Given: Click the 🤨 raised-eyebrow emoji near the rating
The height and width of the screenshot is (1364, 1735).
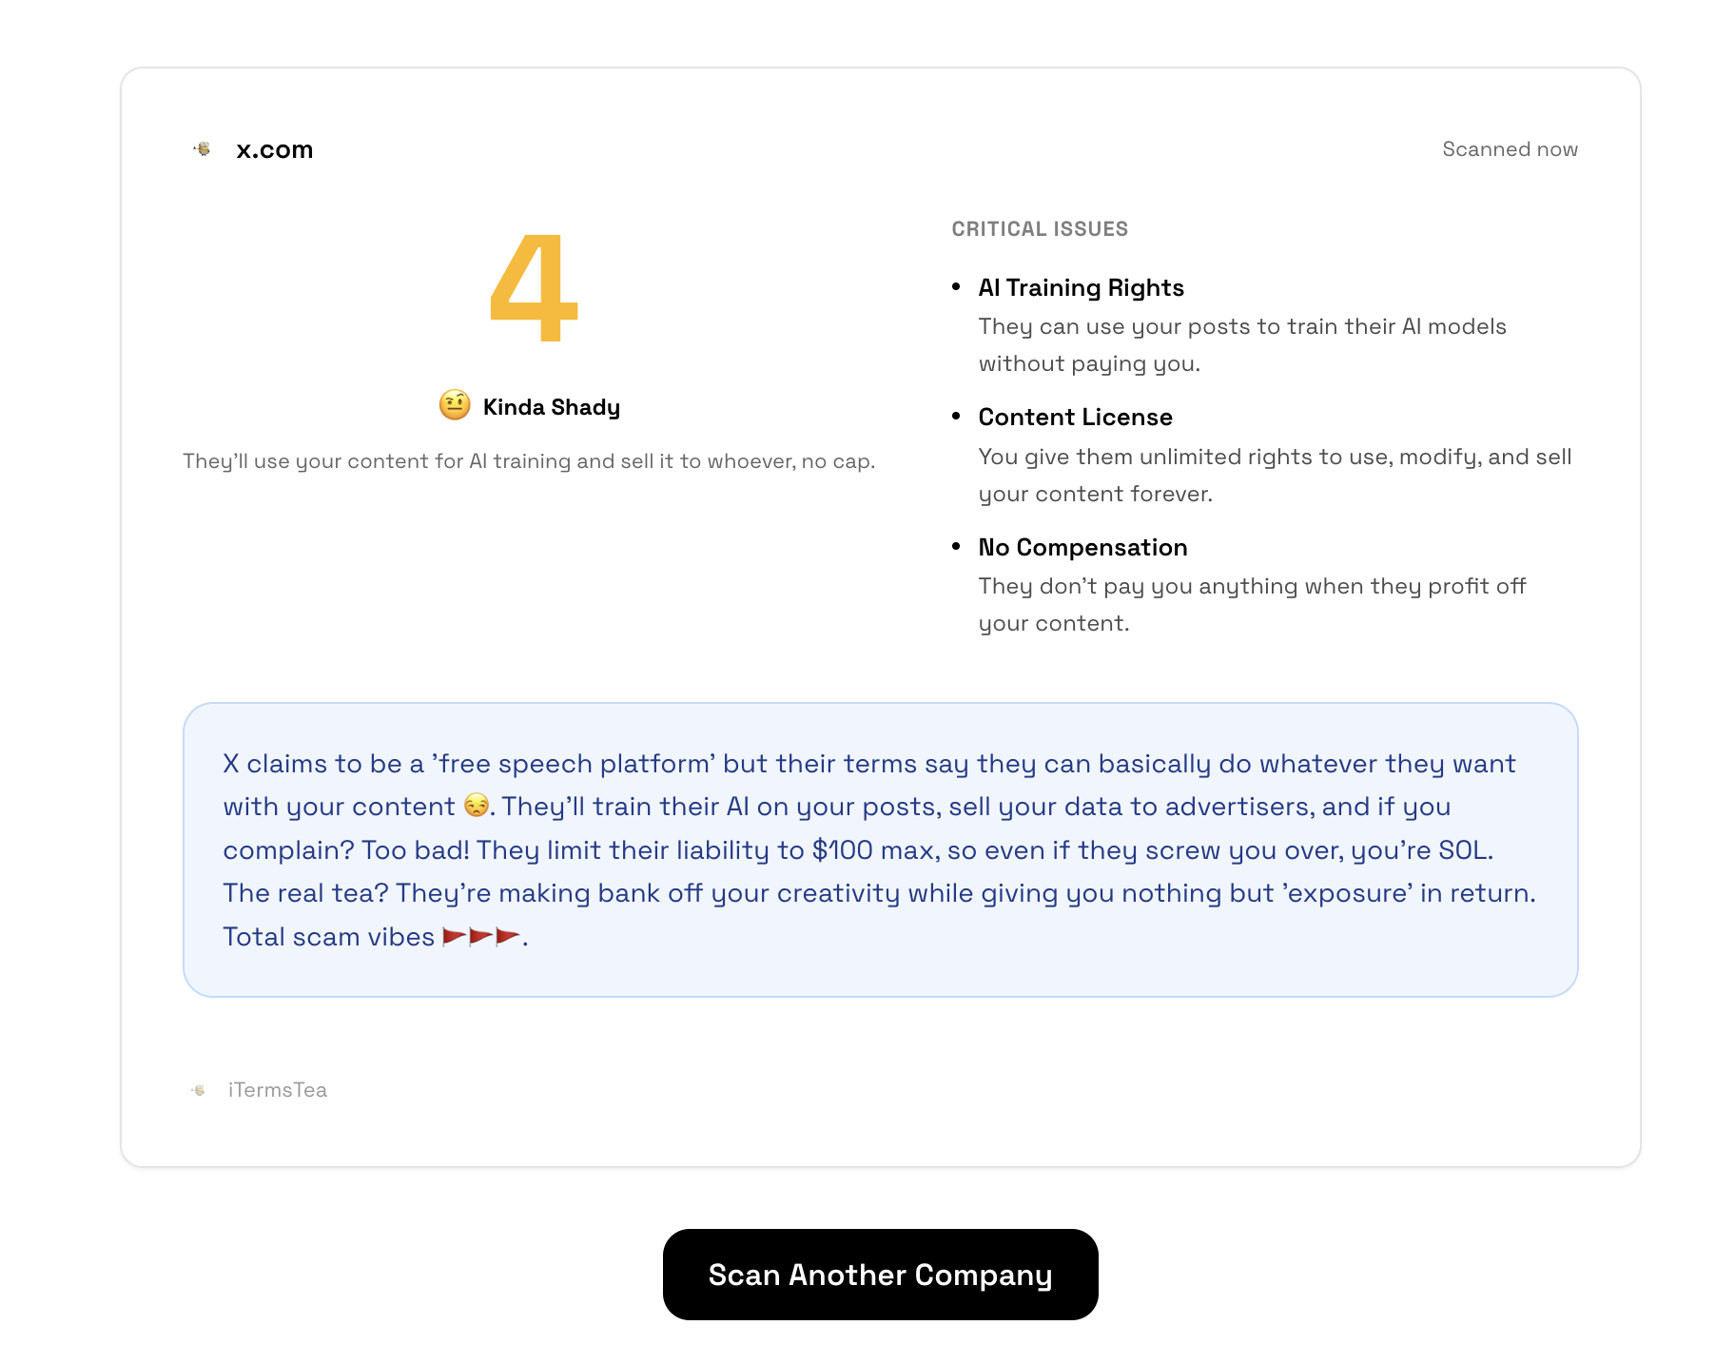Looking at the screenshot, I should 454,404.
